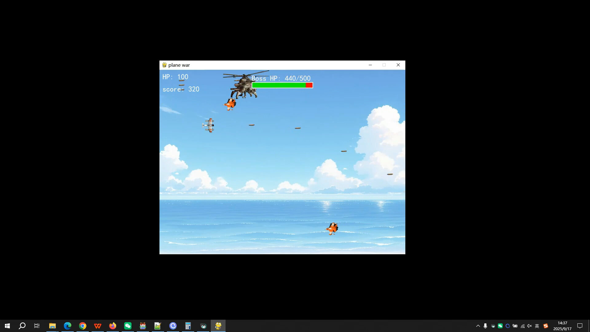Screen dimensions: 590x332
Task: Open the Task View button
Action: click(37, 326)
